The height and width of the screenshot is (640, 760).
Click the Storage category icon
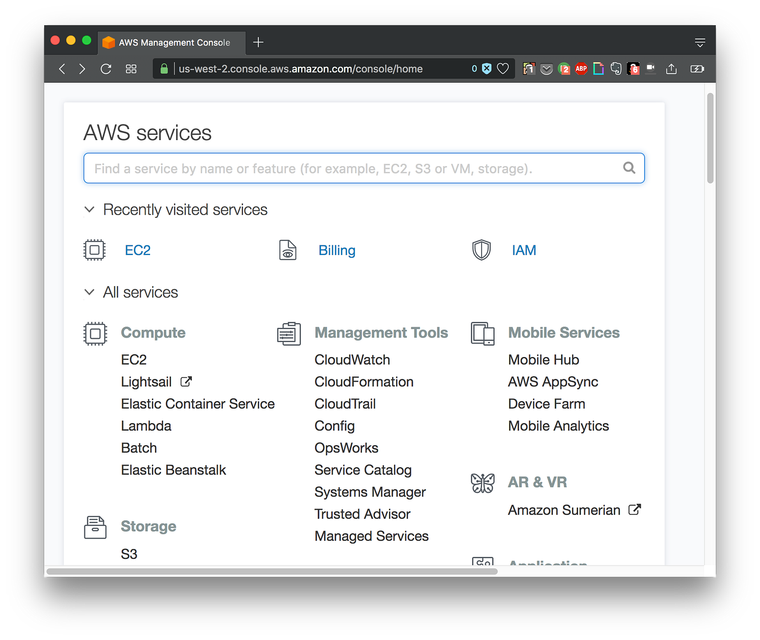click(95, 527)
